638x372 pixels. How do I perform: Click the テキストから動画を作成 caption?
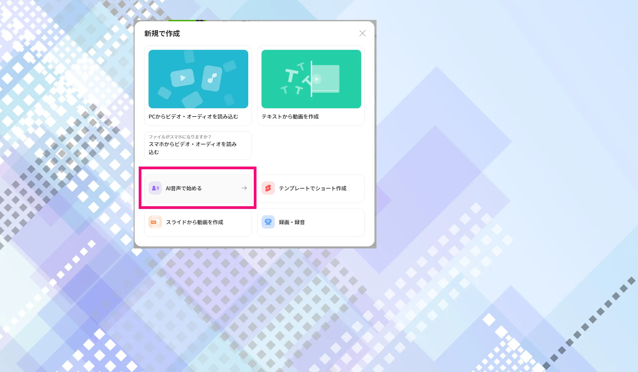point(290,117)
